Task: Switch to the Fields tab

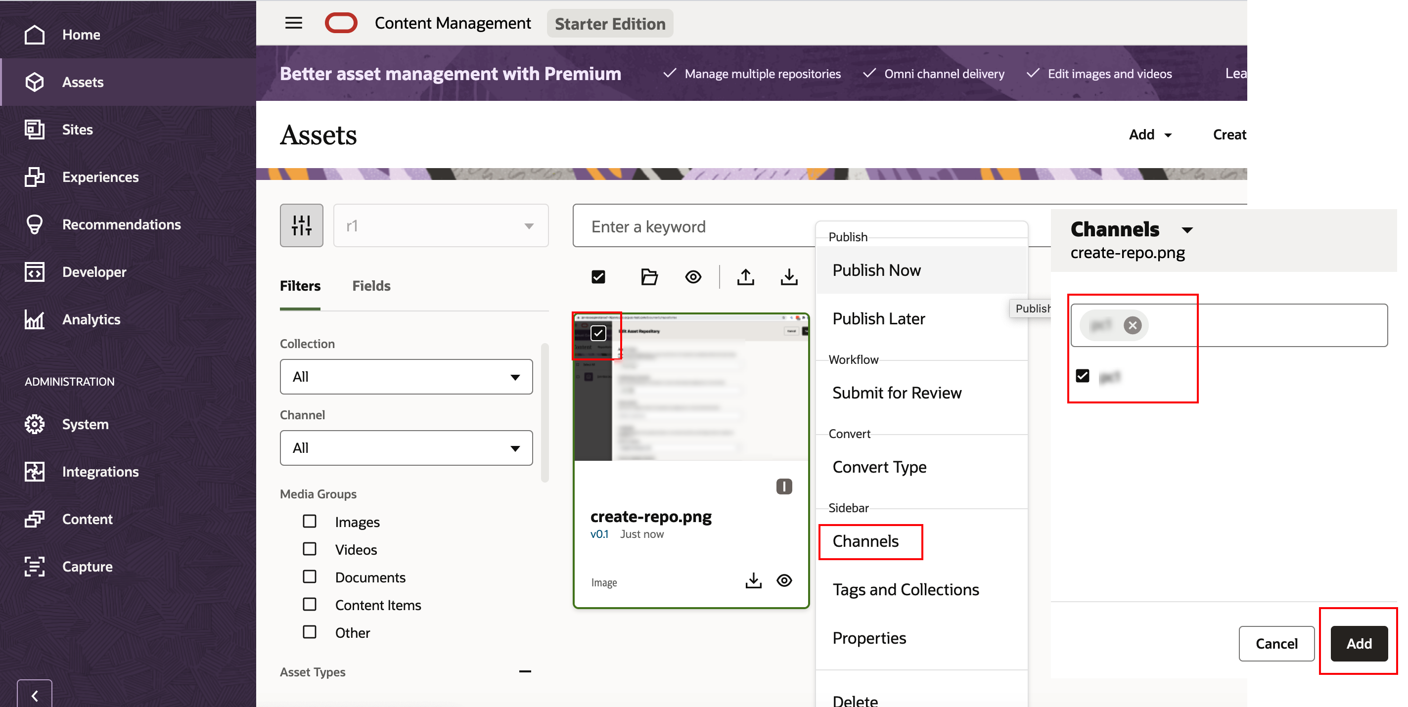Action: pos(371,286)
